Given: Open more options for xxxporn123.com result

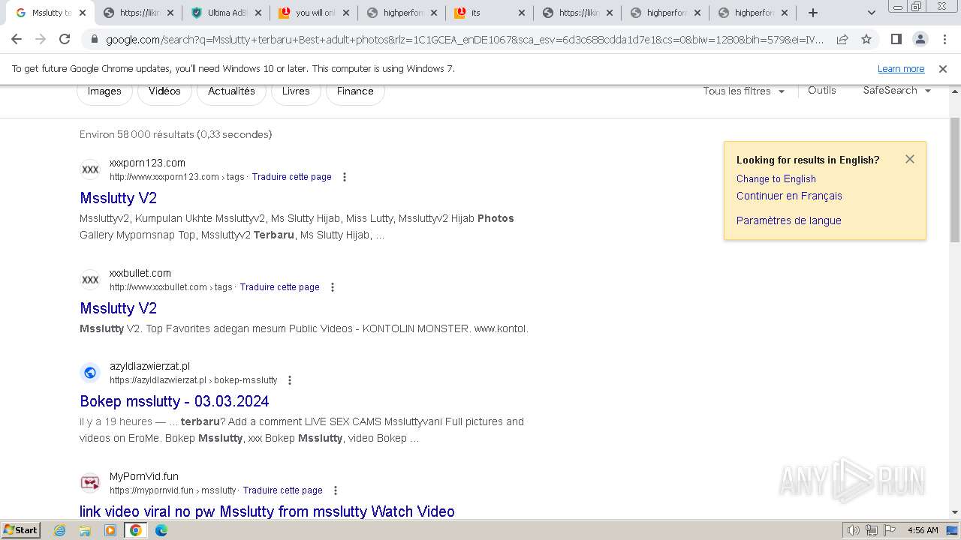Looking at the screenshot, I should point(345,177).
